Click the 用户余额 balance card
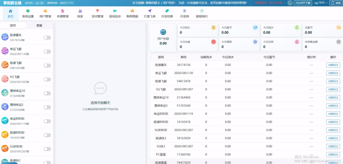The height and width of the screenshot is (164, 343). tap(163, 38)
